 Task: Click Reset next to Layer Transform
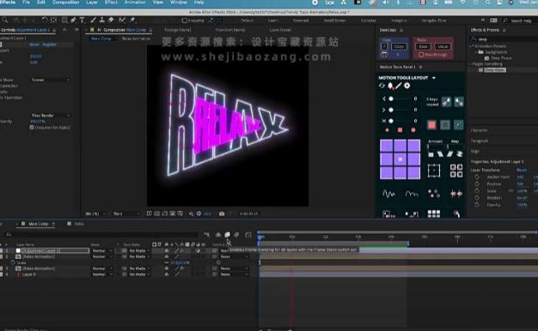pyautogui.click(x=522, y=170)
